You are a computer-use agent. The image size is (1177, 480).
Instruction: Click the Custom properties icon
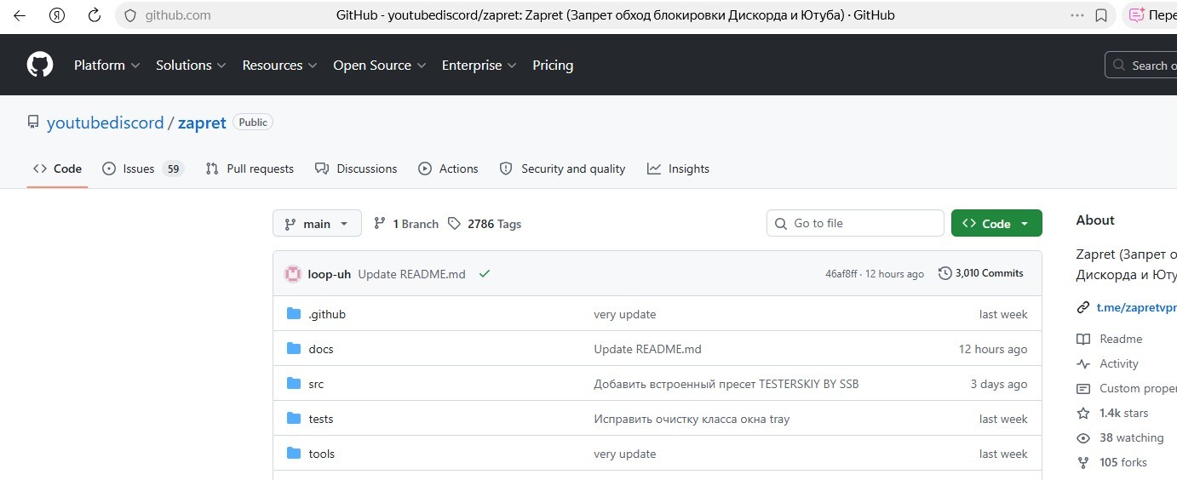pos(1083,388)
